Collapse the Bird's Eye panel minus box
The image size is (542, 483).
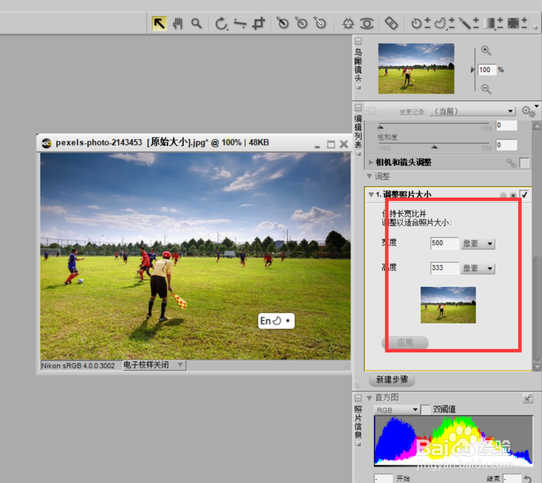click(358, 42)
